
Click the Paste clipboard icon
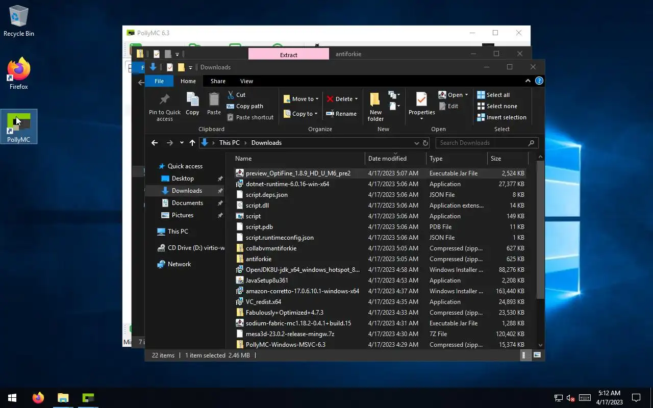coord(214,99)
